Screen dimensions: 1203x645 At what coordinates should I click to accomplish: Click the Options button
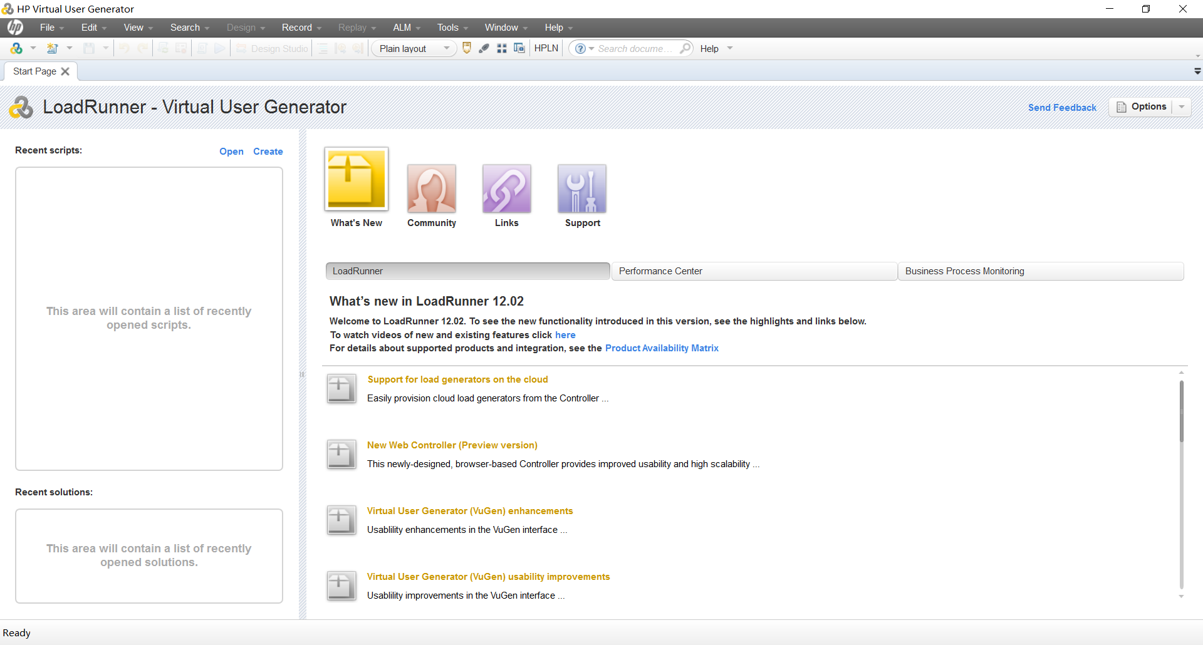point(1141,107)
